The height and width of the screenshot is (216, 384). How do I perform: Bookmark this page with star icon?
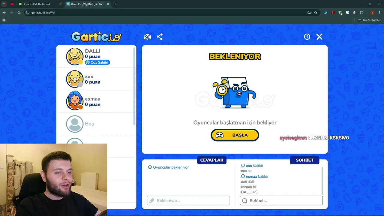(316, 13)
